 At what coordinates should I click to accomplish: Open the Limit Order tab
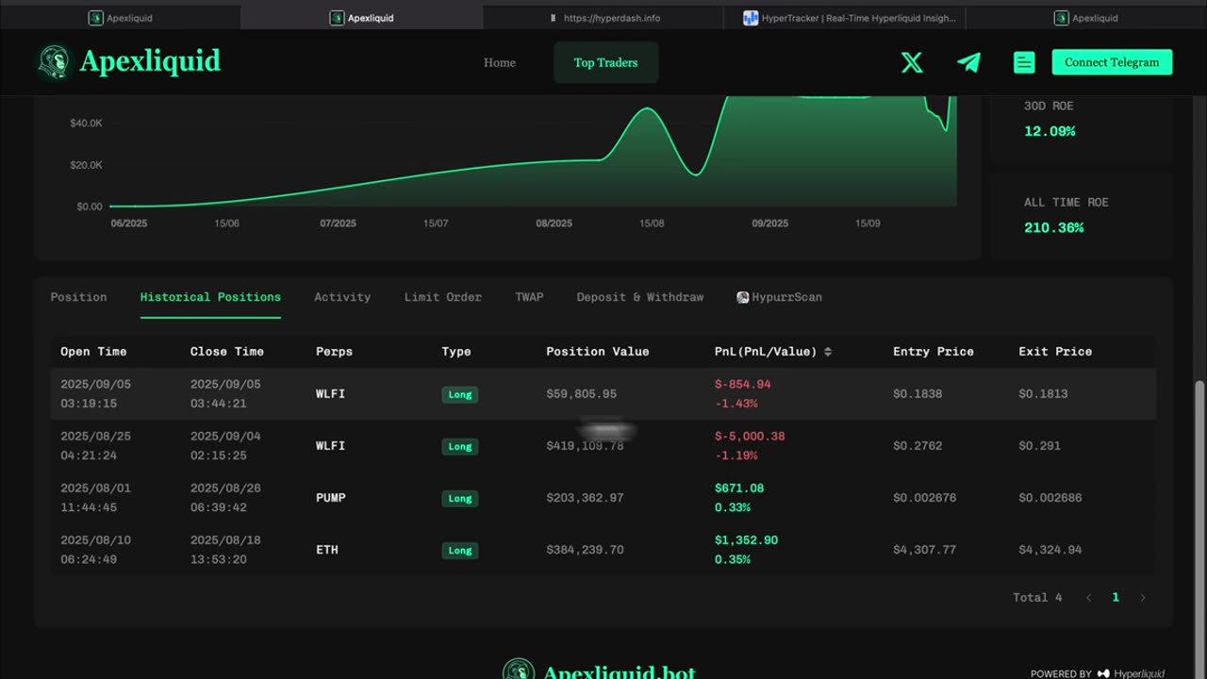click(x=442, y=297)
